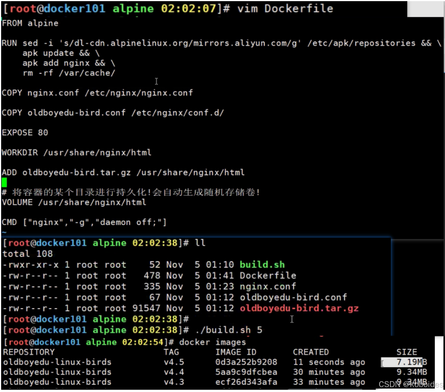Screen dimensions: 445x392
Task: Click the 'total 108' line
Action: (x=28, y=254)
